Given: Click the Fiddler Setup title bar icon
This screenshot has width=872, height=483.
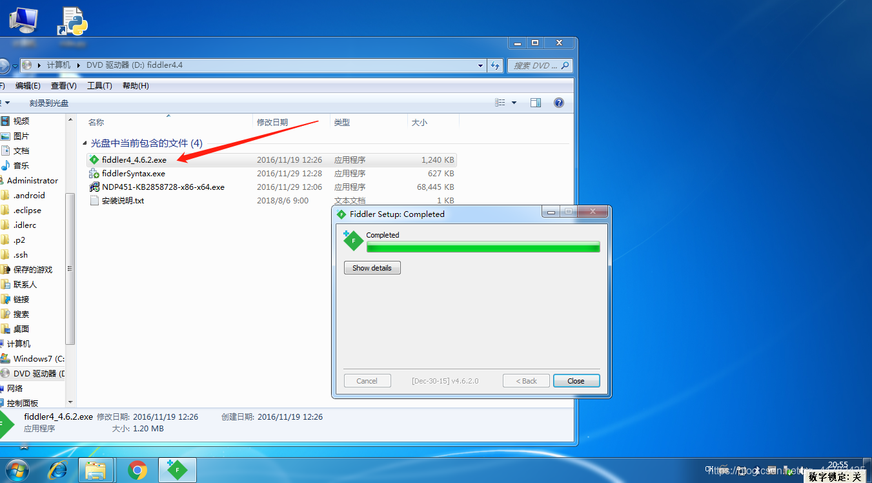Looking at the screenshot, I should (x=341, y=214).
